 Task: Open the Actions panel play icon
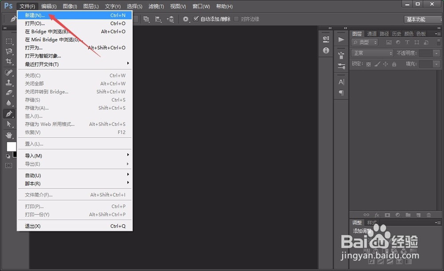click(x=341, y=39)
